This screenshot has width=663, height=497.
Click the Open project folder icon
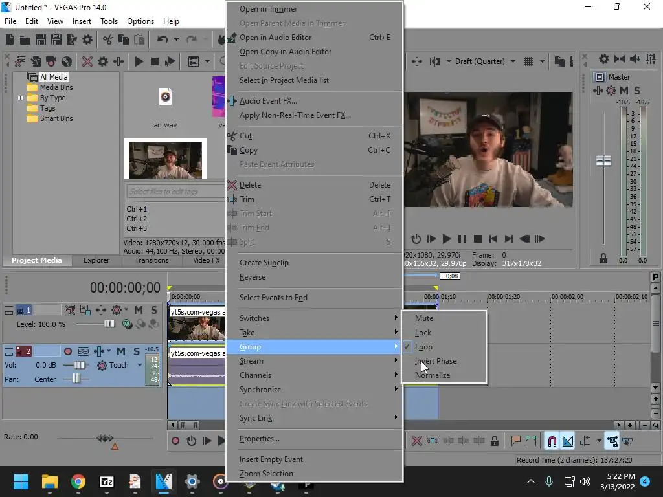tap(25, 39)
